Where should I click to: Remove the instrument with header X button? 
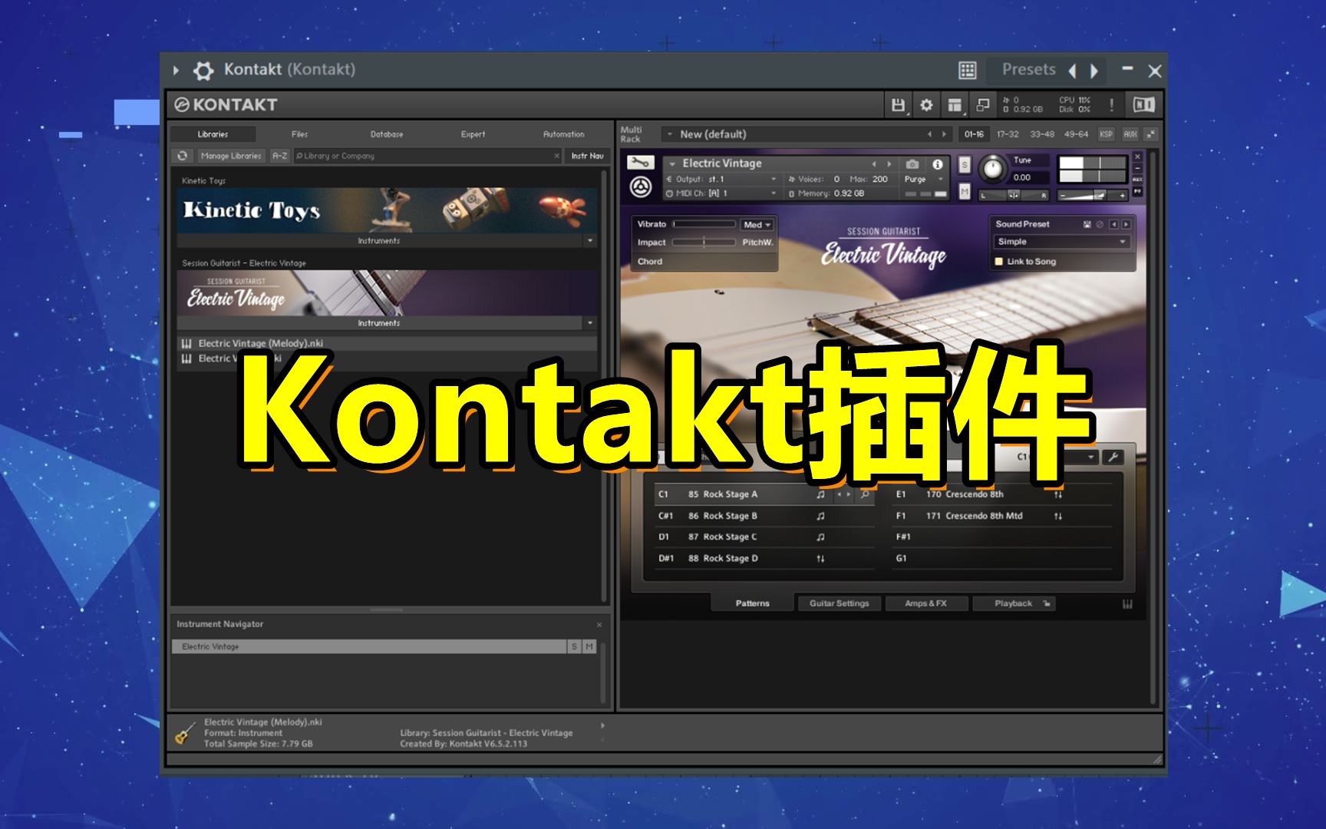pos(1137,157)
